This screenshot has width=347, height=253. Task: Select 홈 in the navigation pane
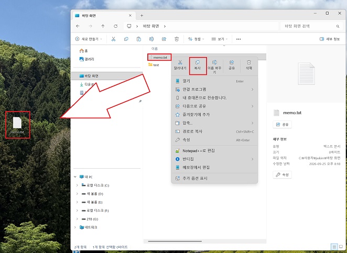pos(84,51)
